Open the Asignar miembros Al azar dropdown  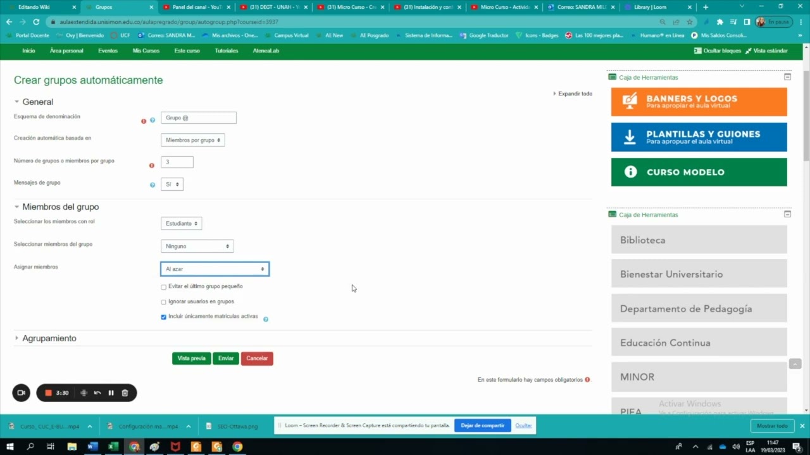tap(215, 269)
